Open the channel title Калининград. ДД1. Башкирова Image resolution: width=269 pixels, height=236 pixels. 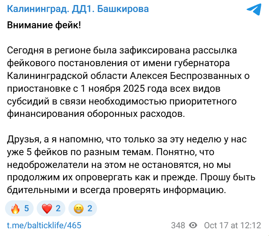(78, 9)
